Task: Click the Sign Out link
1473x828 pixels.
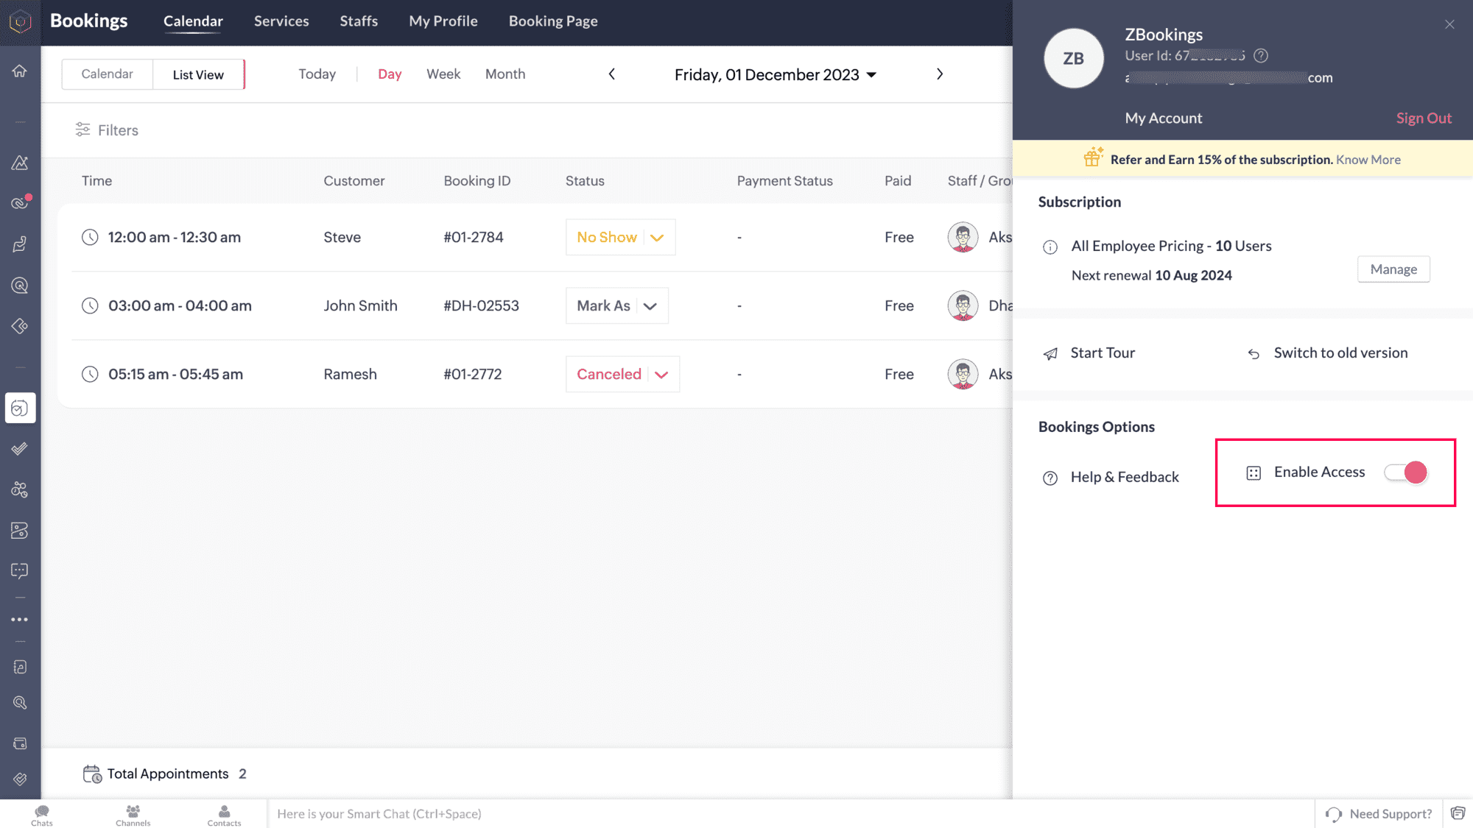Action: (1424, 118)
